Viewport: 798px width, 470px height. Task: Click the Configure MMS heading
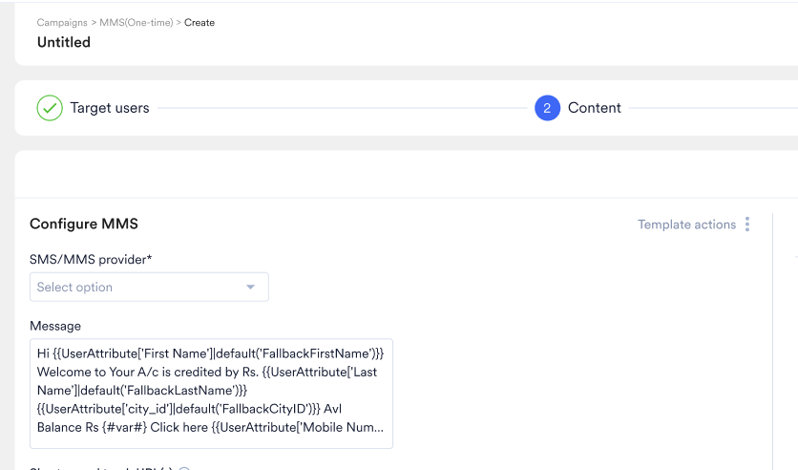[84, 224]
